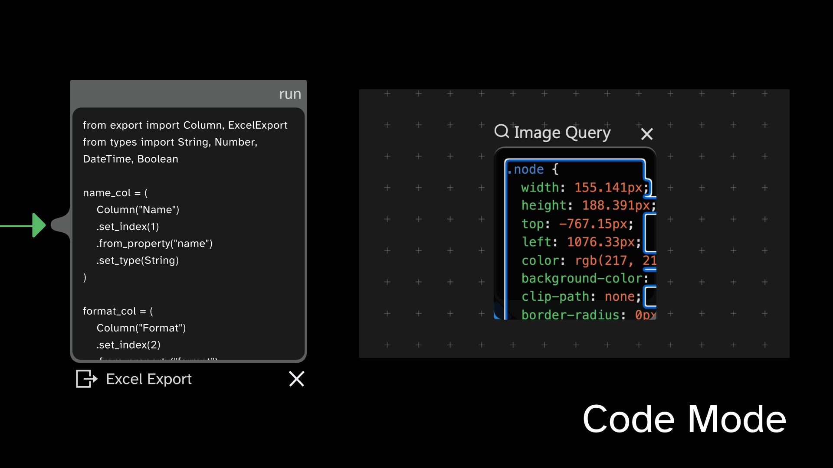Click the 'name_col = (' code line
The image size is (833, 468).
click(x=115, y=193)
